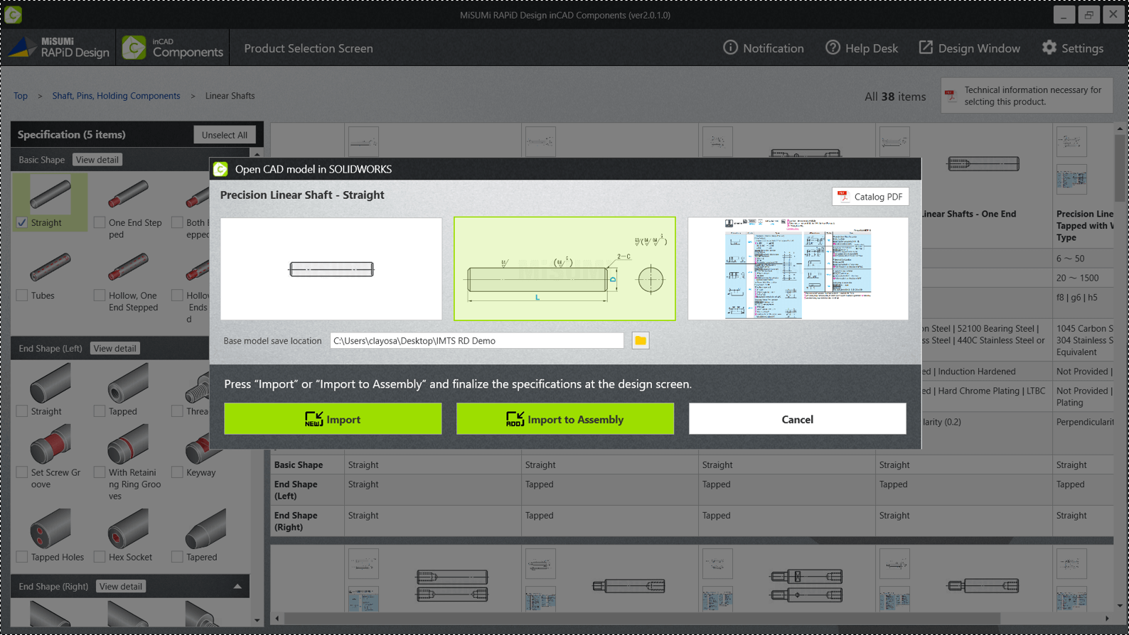
Task: Select the dimensioned shaft drawing thumbnail
Action: (564, 268)
